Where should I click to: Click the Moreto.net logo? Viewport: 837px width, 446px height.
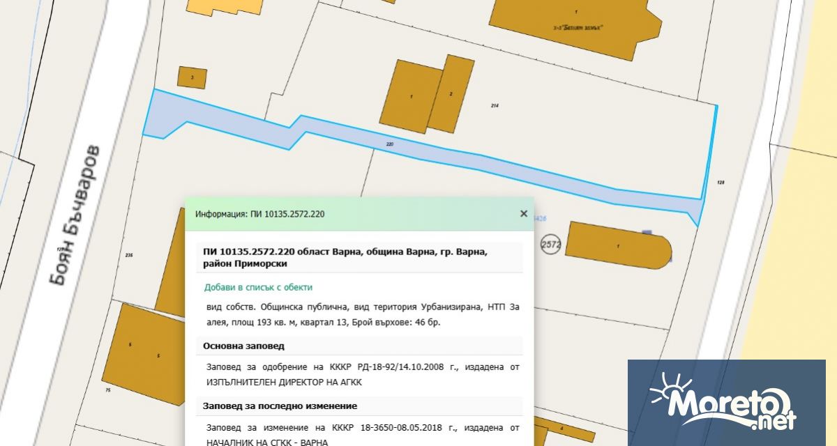pyautogui.click(x=726, y=403)
